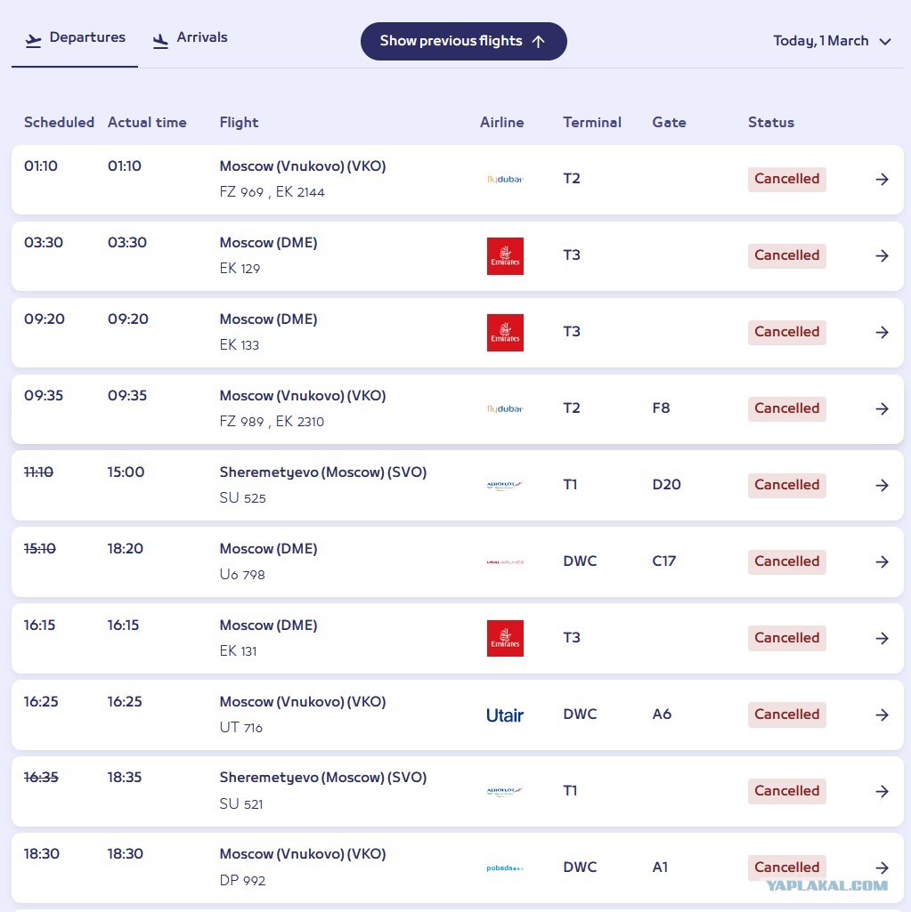Click Aeroflot logo on SU 521 row
Screen dimensions: 911x912
coord(505,791)
